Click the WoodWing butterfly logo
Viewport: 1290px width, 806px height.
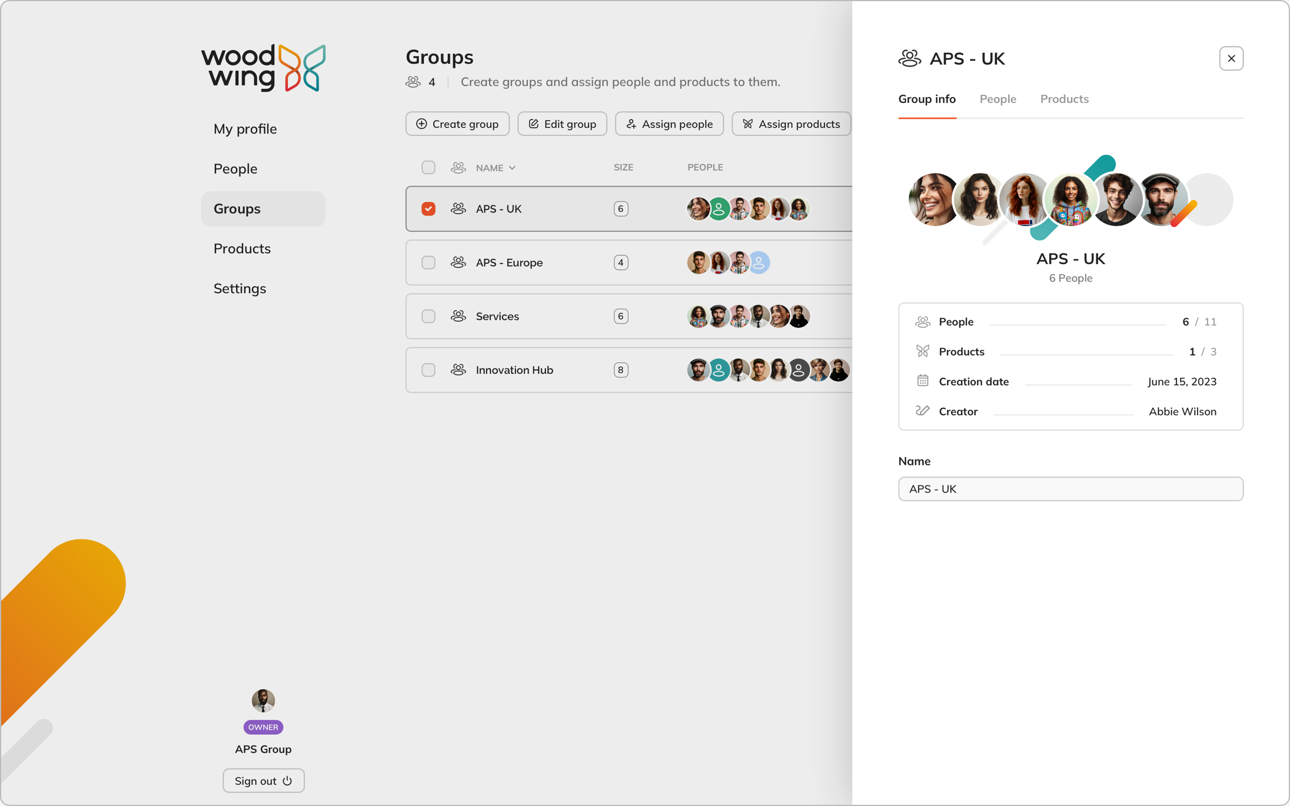301,68
